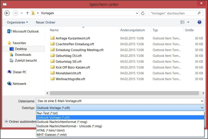Image resolution: width=208 pixels, height=139 pixels.
Task: Collapse the Dateityp combo box
Action: [202, 108]
